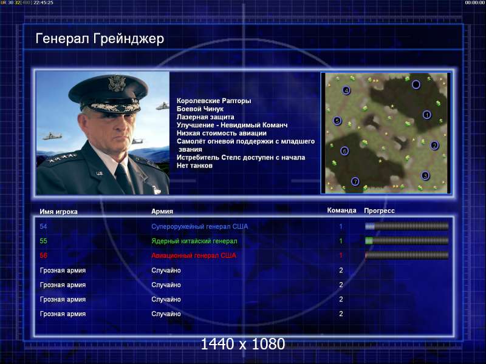Click team number 1 in player 56's row
The height and width of the screenshot is (364, 486).
click(x=341, y=255)
